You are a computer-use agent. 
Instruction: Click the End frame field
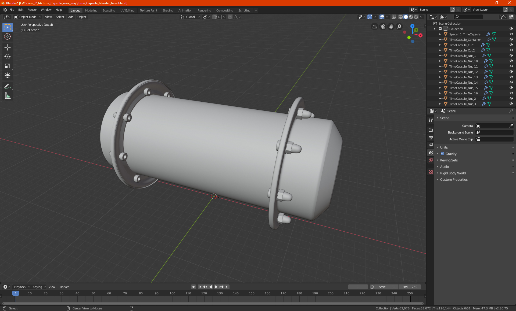410,287
